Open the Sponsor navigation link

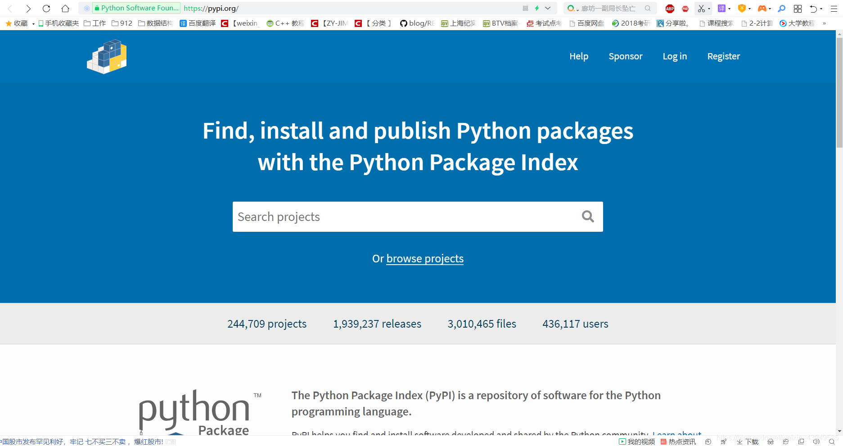coord(626,56)
